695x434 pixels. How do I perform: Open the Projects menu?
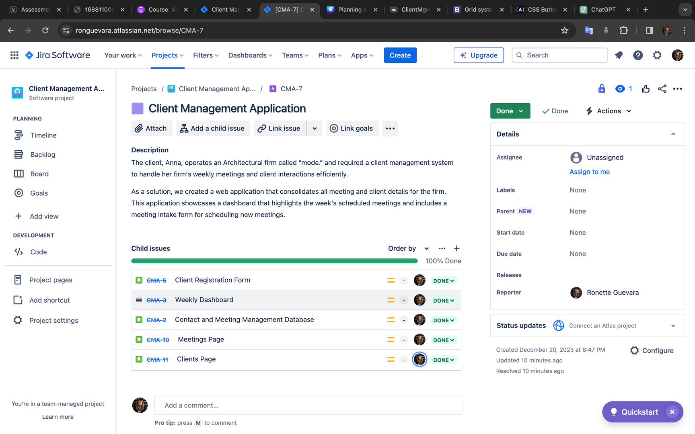pyautogui.click(x=167, y=55)
